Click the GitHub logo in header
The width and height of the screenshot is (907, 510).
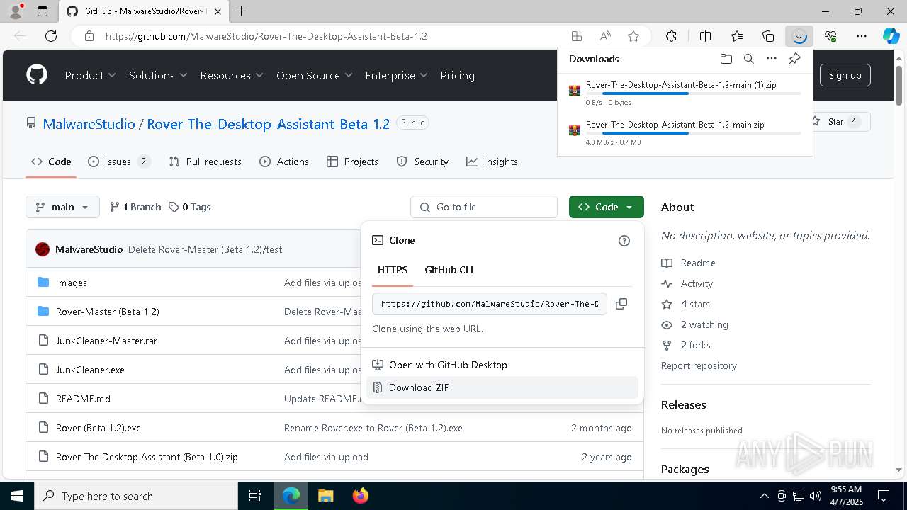coord(37,75)
